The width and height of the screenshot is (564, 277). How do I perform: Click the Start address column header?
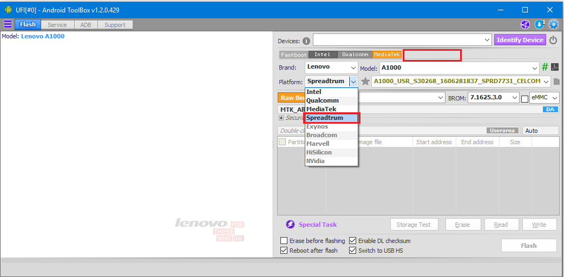click(x=434, y=142)
